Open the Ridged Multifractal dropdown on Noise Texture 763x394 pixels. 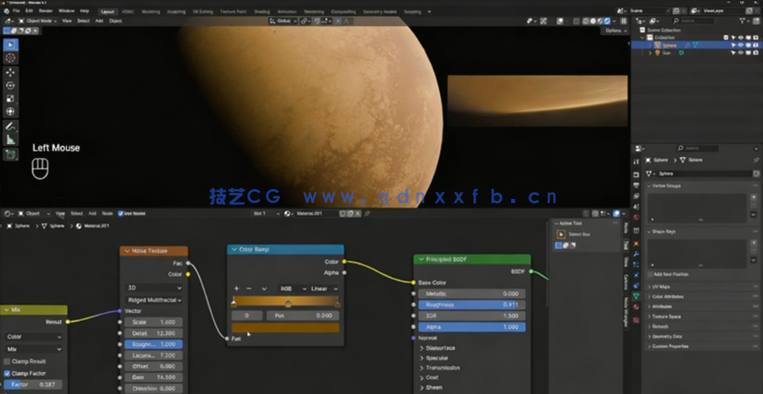click(x=153, y=300)
